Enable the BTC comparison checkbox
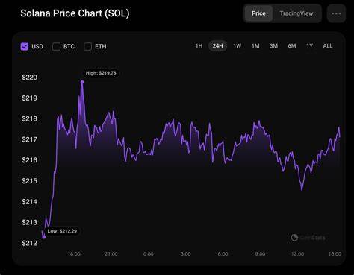The image size is (354, 275). point(56,46)
